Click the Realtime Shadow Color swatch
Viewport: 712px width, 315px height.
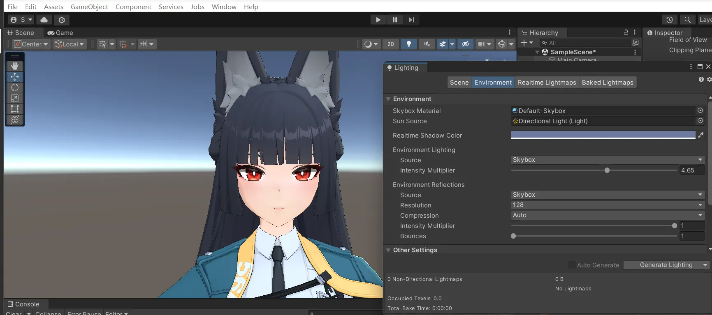pos(603,135)
